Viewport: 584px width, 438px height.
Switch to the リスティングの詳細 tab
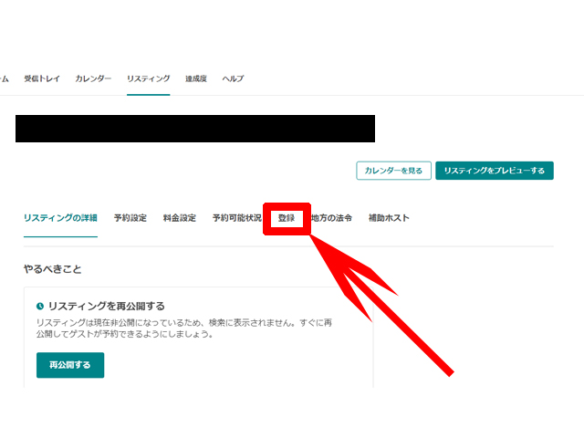tap(60, 218)
